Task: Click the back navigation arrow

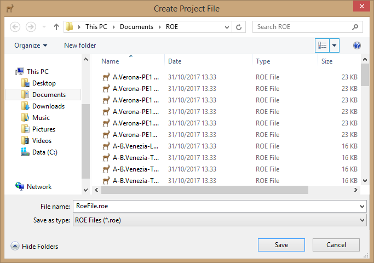Action: pyautogui.click(x=15, y=27)
